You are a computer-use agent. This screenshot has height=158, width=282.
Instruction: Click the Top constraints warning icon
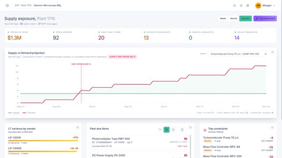click(x=205, y=130)
